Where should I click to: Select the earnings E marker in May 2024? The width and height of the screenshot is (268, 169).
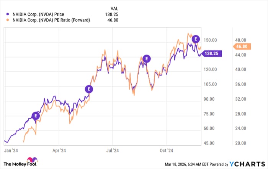tap(89, 89)
